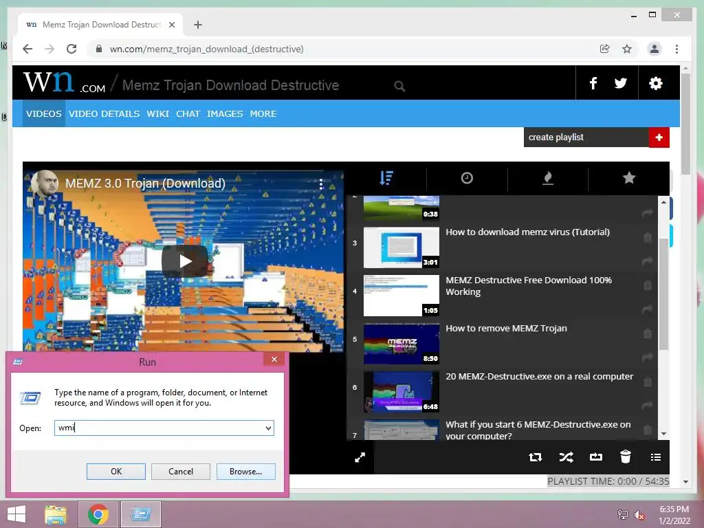The height and width of the screenshot is (528, 704).
Task: Expand the MORE menu
Action: (263, 113)
